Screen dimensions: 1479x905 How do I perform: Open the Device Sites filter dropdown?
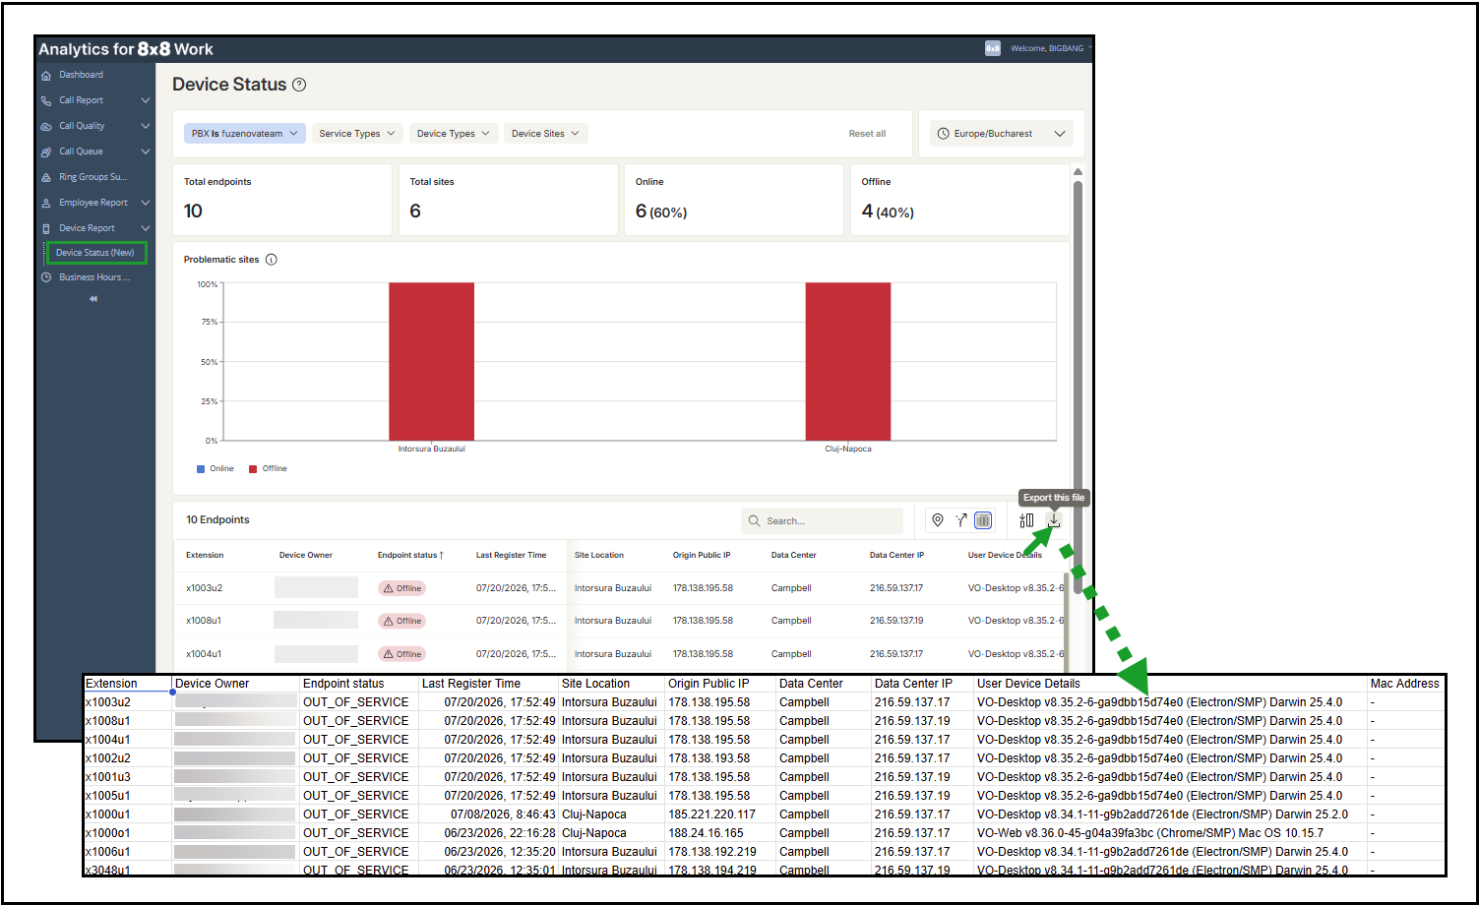click(546, 134)
